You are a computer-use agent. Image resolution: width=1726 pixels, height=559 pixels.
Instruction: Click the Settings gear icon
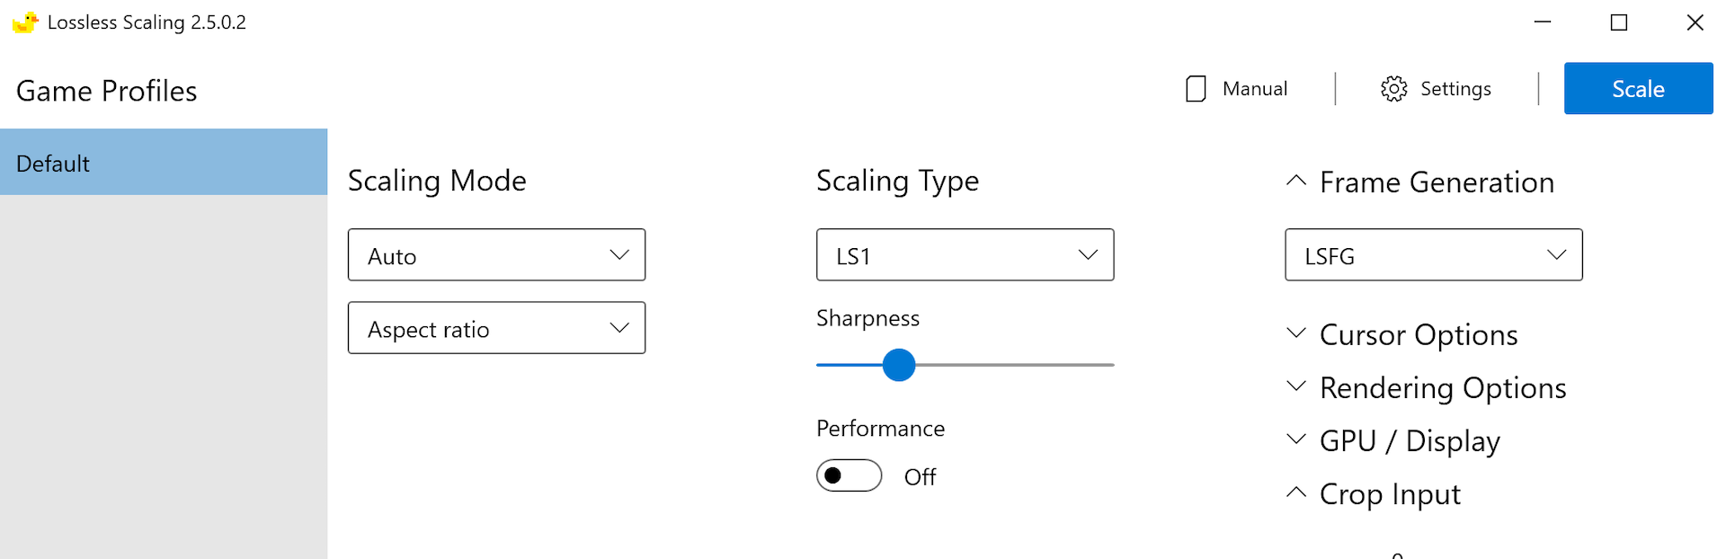(1393, 89)
